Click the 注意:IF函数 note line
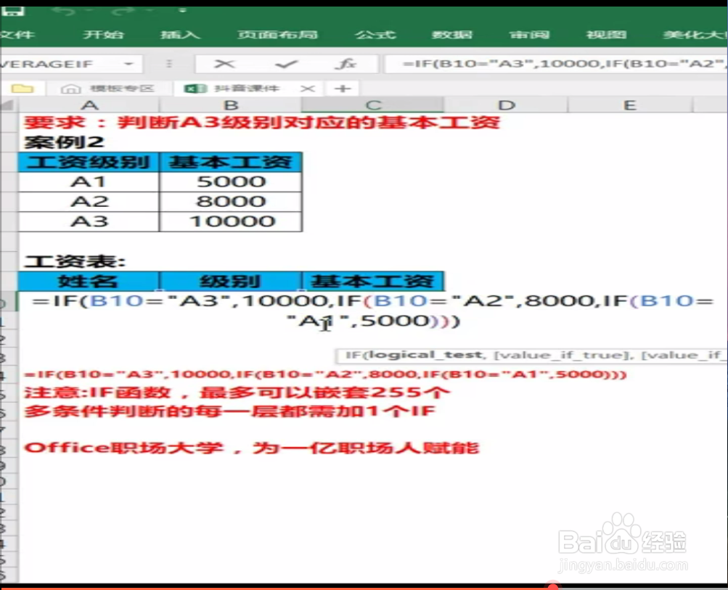The image size is (728, 590). pos(237,393)
